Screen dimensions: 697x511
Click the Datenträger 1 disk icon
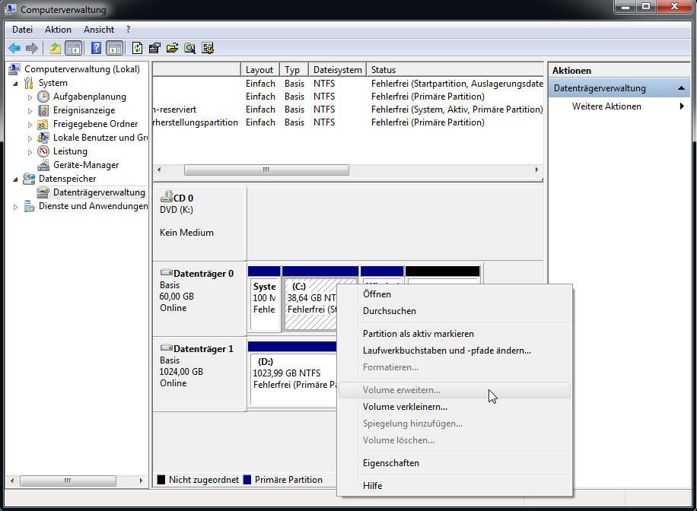pos(166,348)
